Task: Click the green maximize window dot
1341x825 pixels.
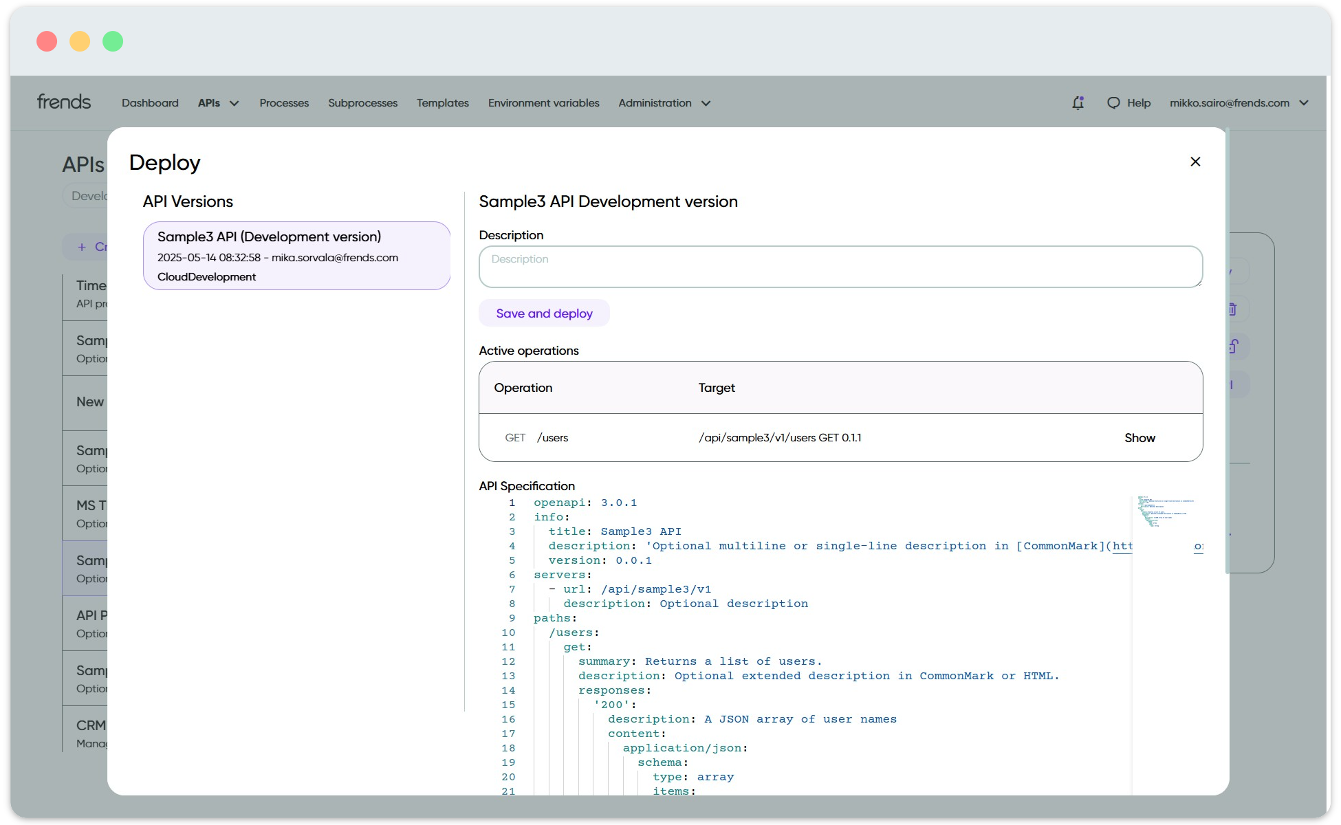Action: [x=113, y=41]
